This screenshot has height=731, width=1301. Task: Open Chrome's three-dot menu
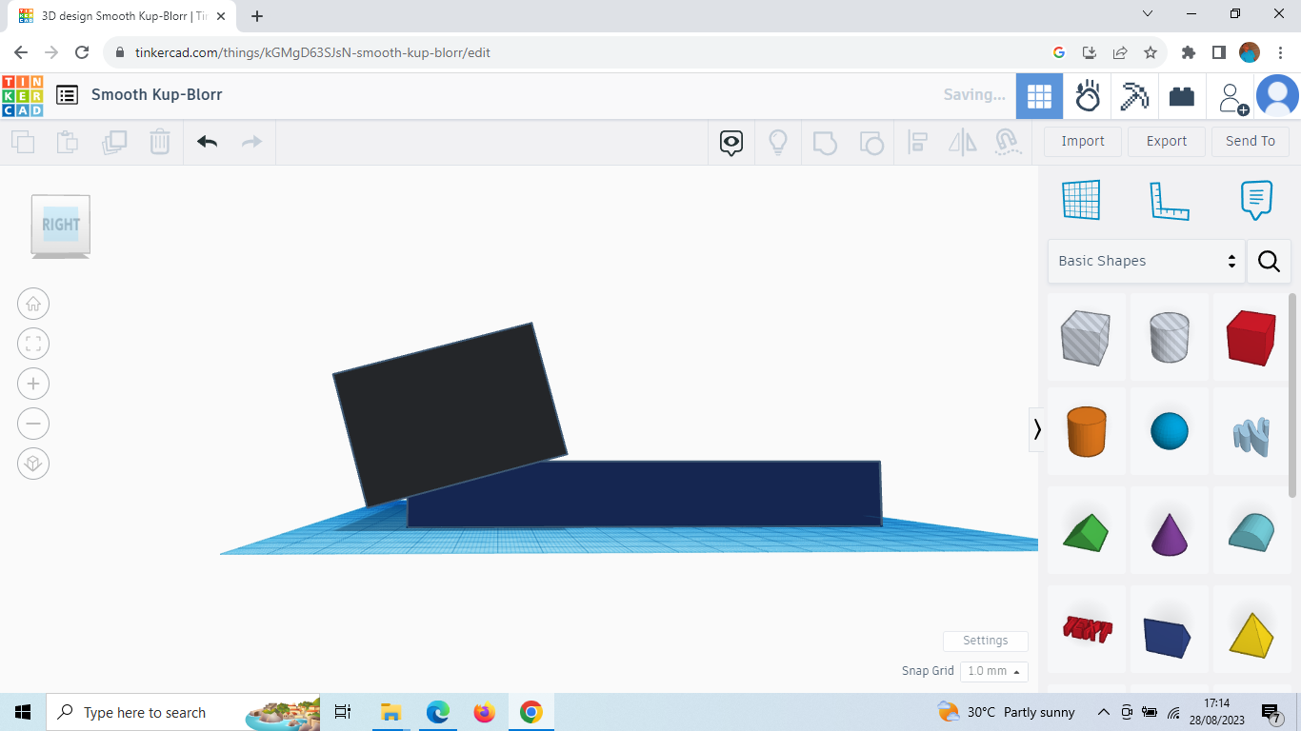pos(1280,52)
